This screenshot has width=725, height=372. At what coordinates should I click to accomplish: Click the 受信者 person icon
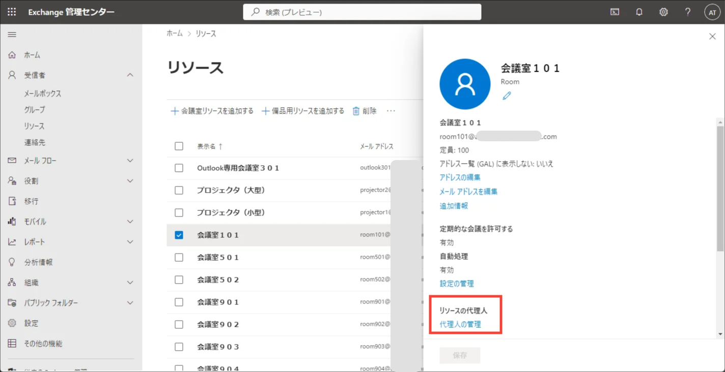(12, 75)
